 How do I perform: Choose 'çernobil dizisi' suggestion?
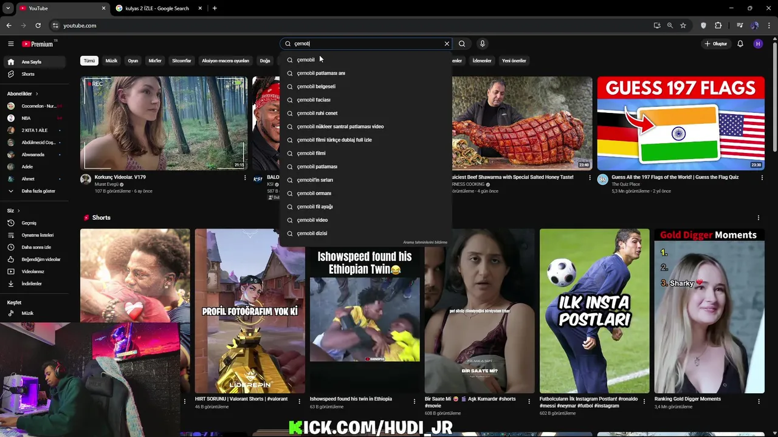point(366,233)
